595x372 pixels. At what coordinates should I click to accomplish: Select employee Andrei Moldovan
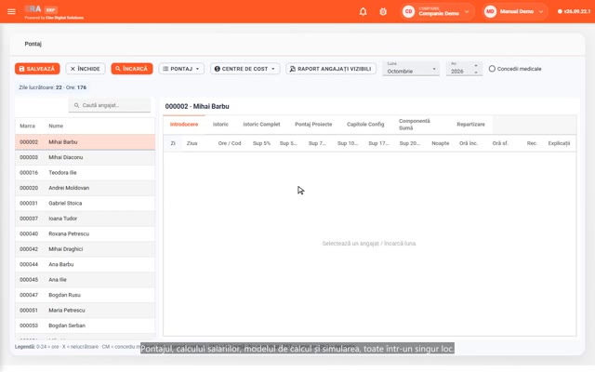[85, 188]
